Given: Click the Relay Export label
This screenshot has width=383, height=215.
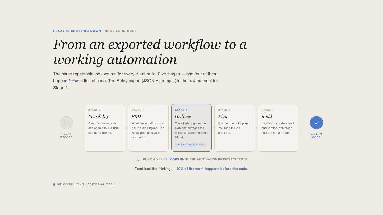Looking at the screenshot, I should 66,136.
